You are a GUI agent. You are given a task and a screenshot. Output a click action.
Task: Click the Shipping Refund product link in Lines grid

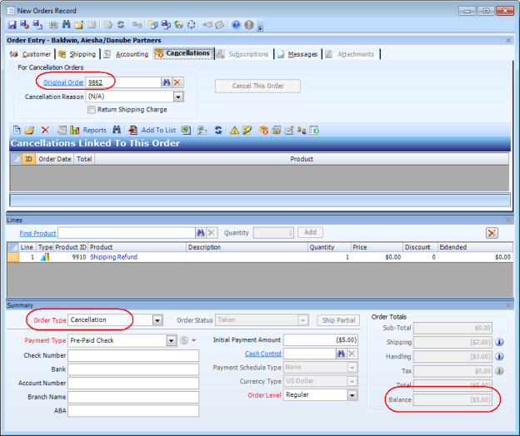coord(113,257)
